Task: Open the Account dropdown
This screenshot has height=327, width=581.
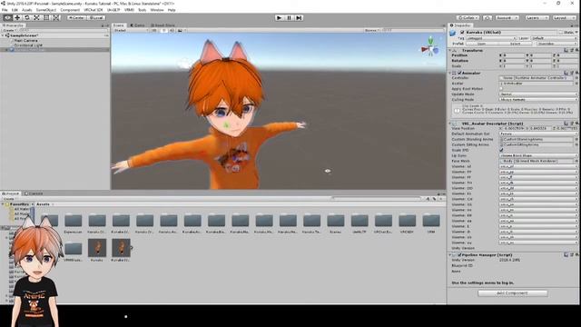Action: pyautogui.click(x=507, y=17)
